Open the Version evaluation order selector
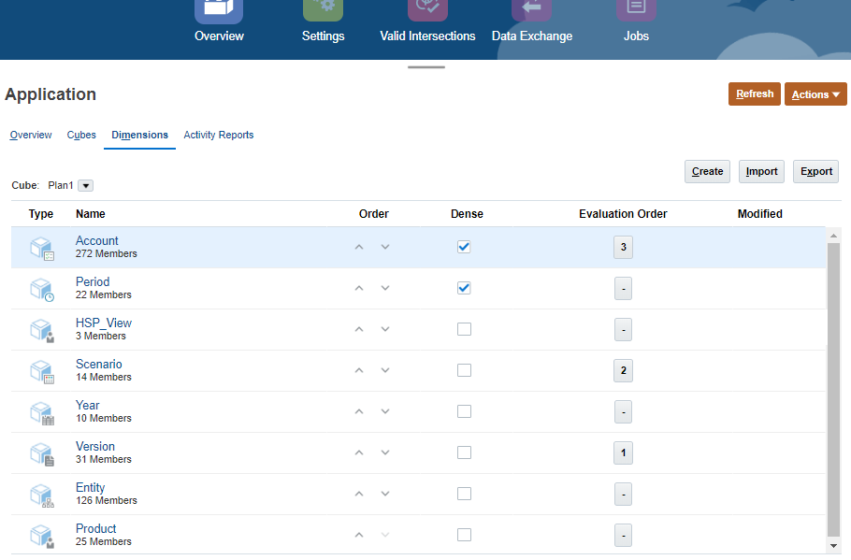The image size is (851, 560). [623, 453]
